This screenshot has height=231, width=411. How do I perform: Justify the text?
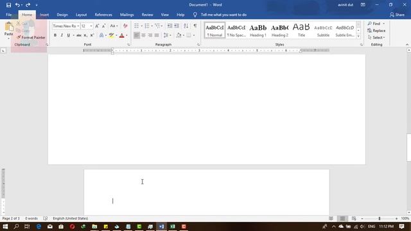[157, 35]
